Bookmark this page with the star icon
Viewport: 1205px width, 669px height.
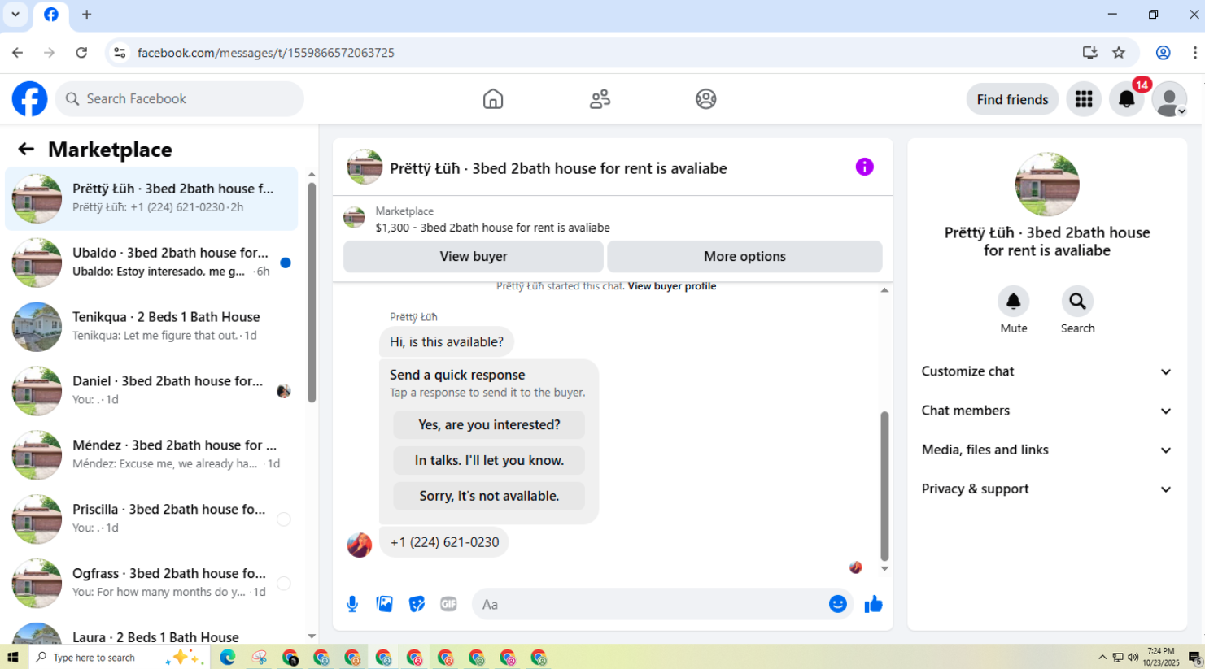[x=1119, y=53]
